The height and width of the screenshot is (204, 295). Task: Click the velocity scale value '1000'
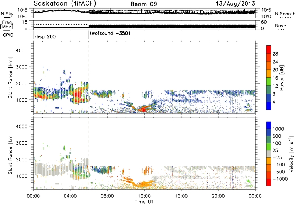coord(278,129)
